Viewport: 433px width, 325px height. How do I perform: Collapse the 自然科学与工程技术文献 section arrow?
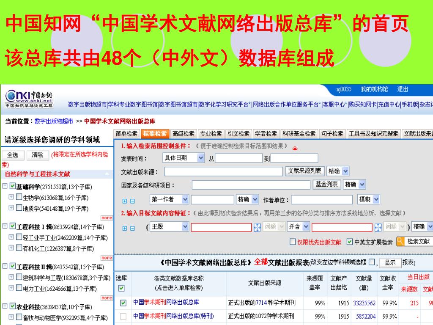(107, 174)
